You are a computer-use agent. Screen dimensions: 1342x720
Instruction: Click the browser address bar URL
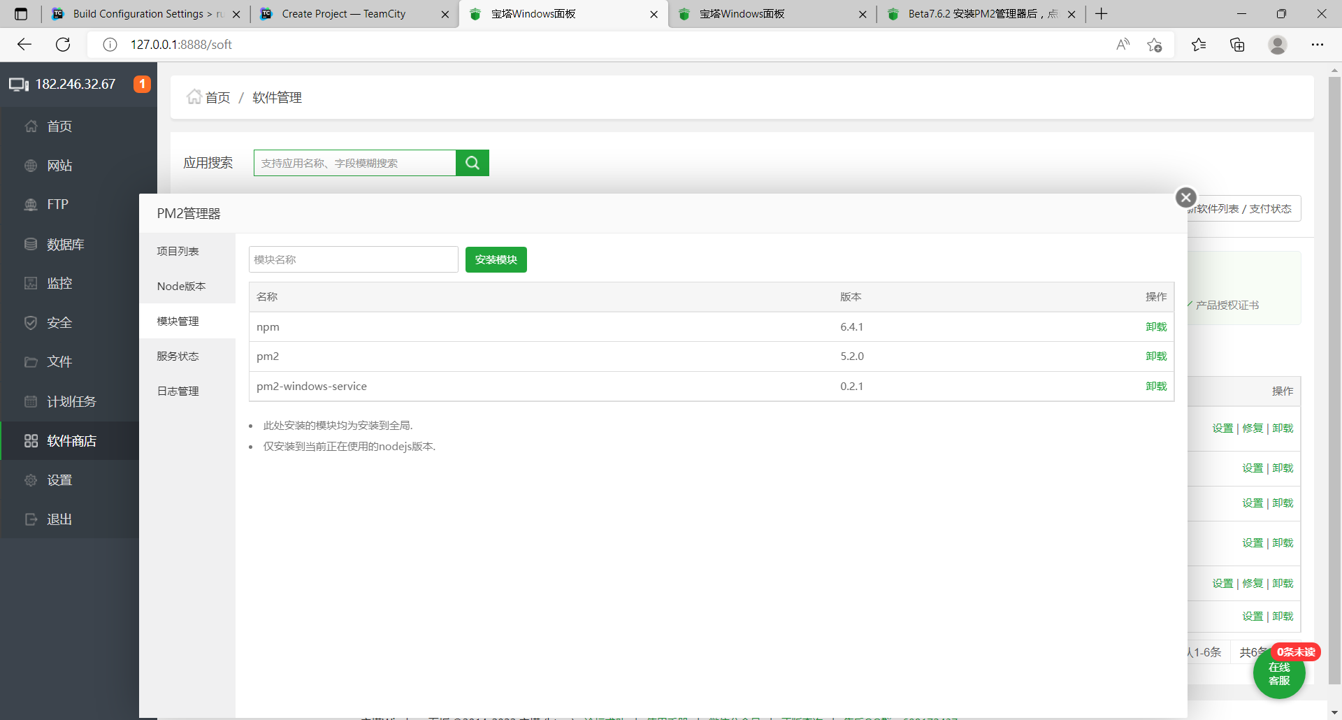[x=181, y=45]
